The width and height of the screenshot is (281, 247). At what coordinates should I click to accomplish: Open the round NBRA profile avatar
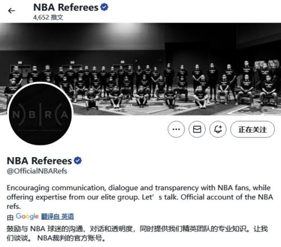pos(40,113)
